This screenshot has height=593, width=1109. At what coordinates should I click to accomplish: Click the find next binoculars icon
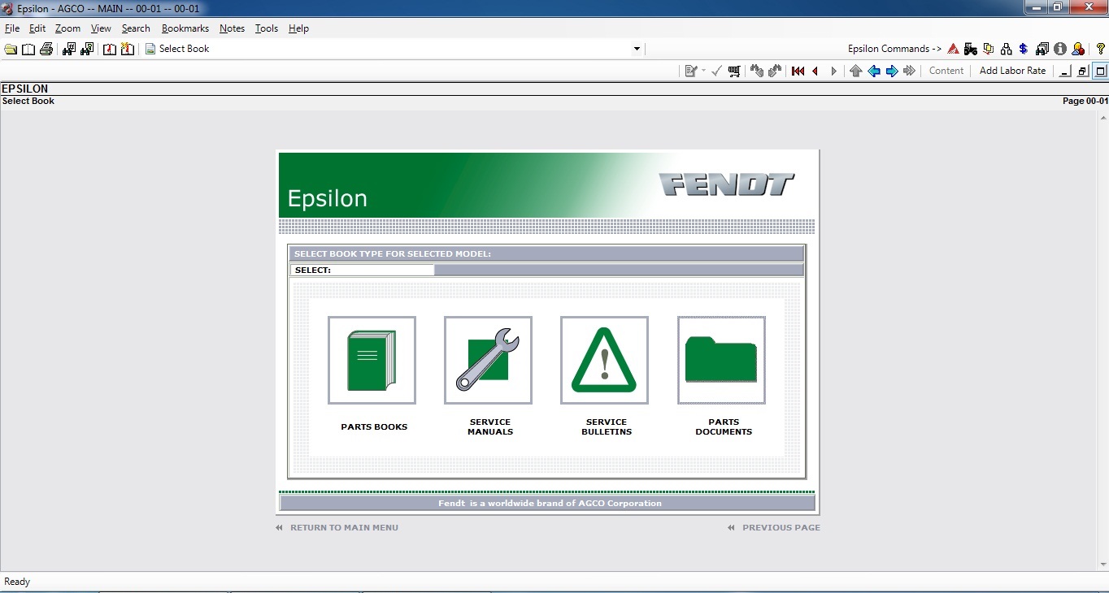pyautogui.click(x=775, y=71)
